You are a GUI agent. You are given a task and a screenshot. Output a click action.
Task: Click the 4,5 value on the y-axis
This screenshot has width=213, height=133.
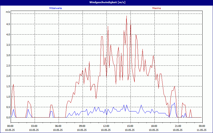click(8, 24)
